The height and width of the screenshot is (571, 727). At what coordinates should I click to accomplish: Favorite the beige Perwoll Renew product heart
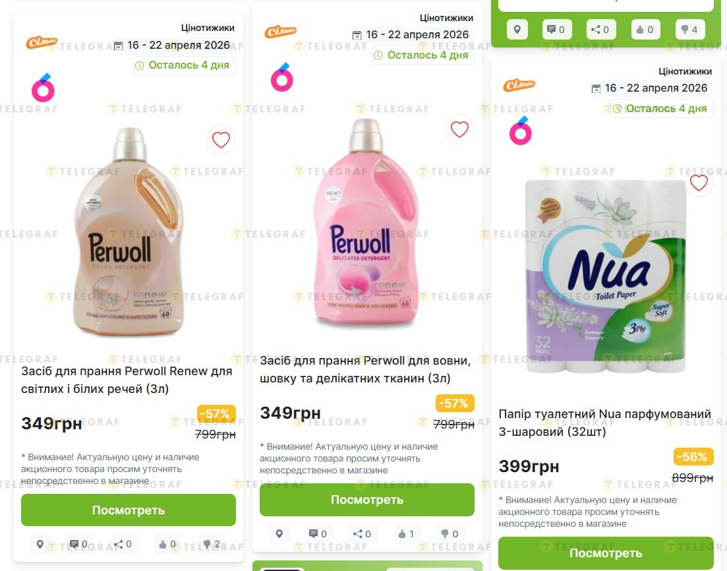[221, 140]
